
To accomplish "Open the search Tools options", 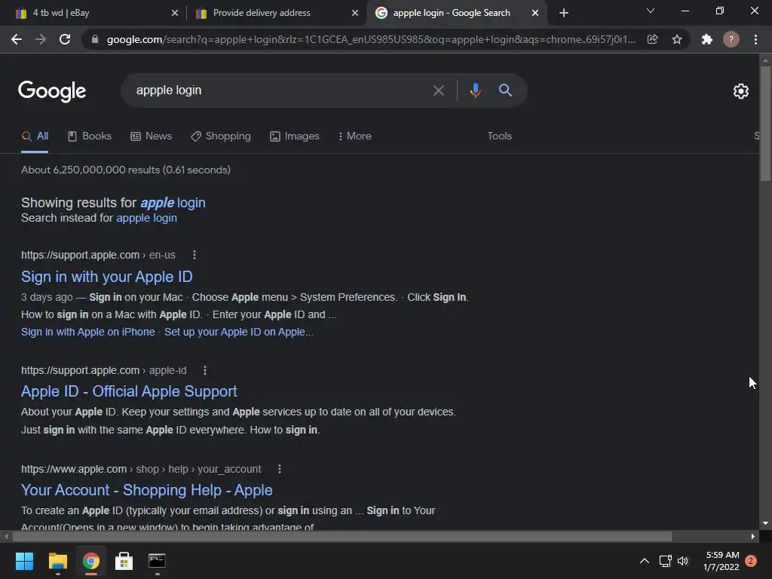I will click(x=499, y=136).
